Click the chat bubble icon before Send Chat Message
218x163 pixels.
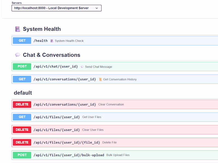click(x=82, y=67)
